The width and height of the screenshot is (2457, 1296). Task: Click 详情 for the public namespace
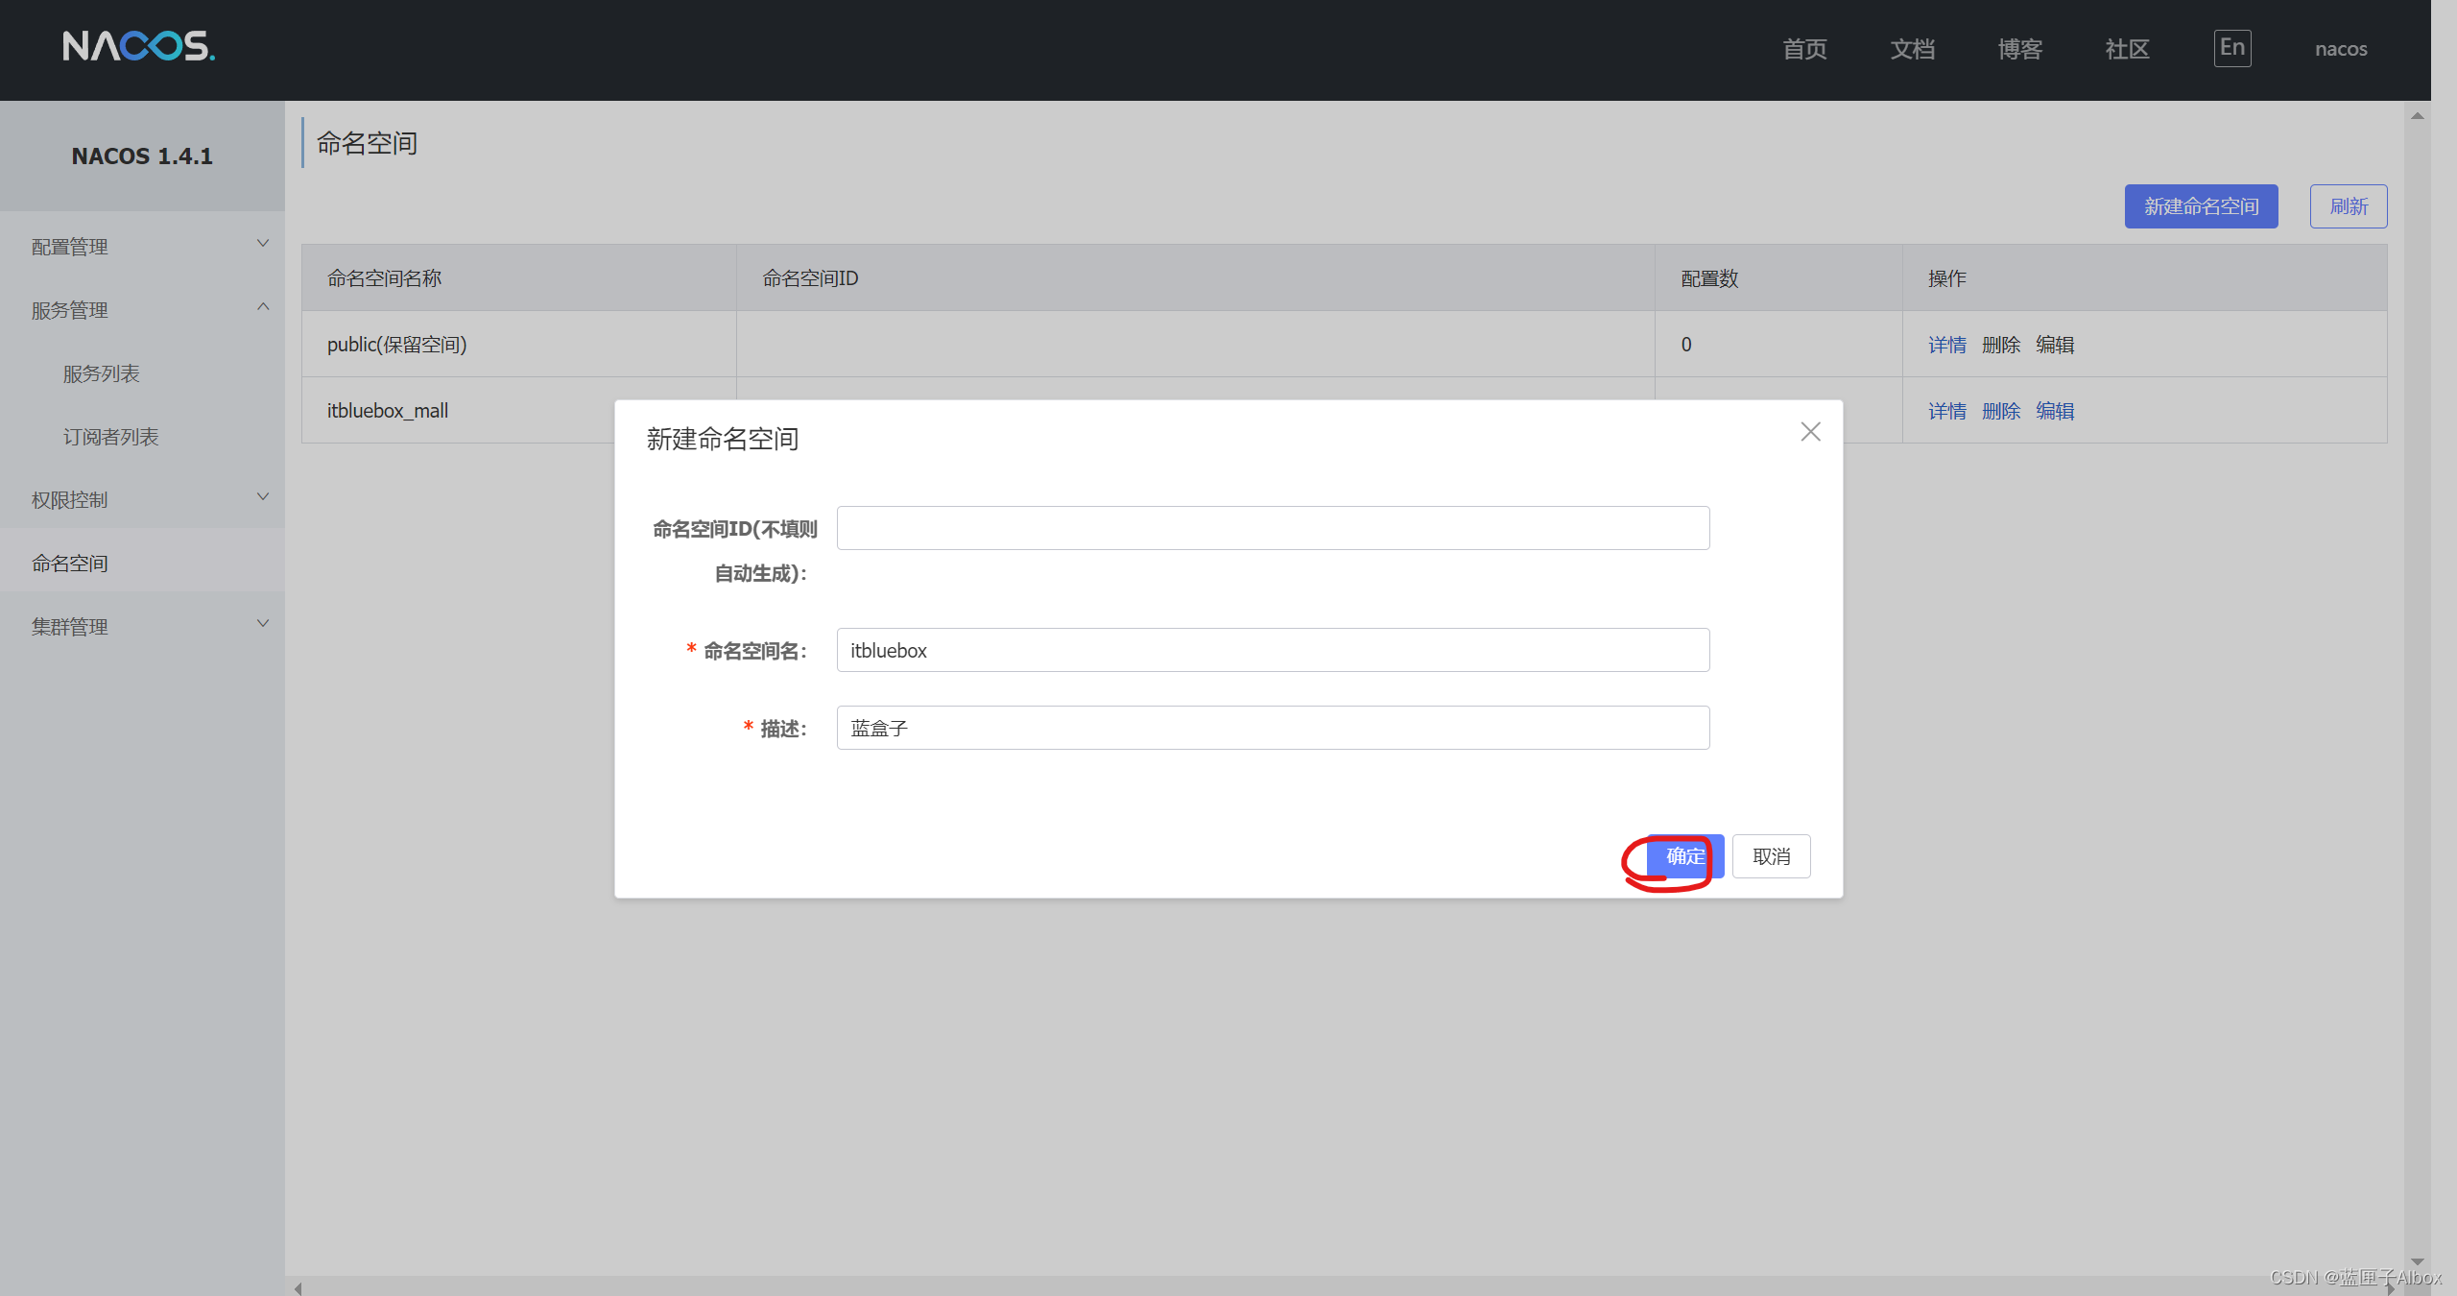click(1947, 345)
